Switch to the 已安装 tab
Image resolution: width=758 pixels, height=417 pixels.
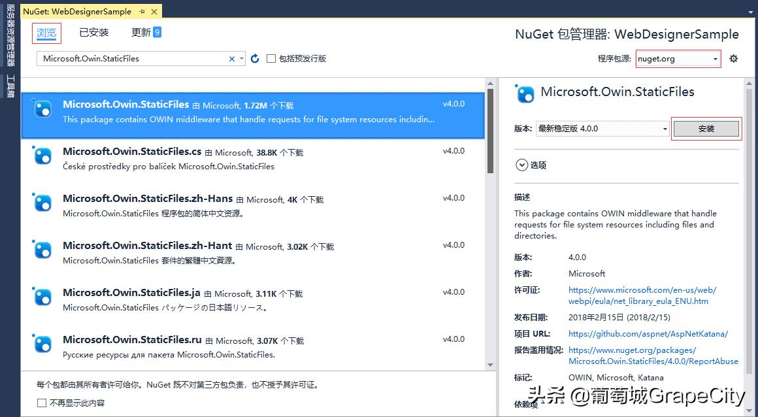93,31
